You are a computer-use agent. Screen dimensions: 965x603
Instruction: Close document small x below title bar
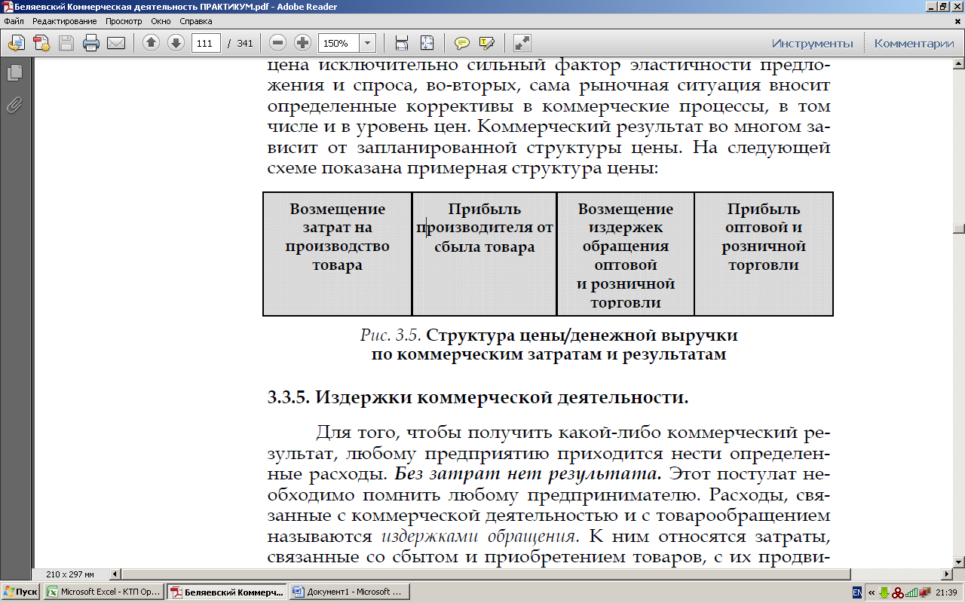click(x=957, y=21)
